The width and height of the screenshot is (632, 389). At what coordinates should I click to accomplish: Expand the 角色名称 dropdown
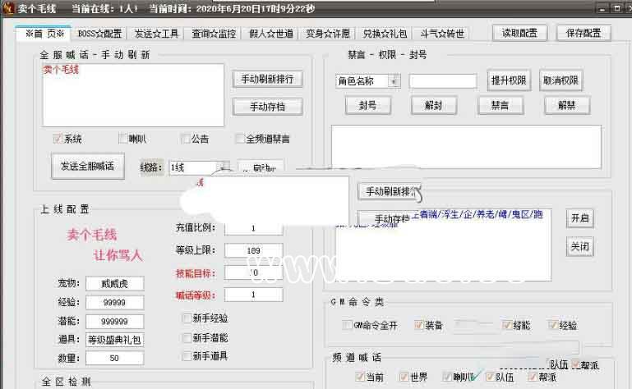coord(394,81)
